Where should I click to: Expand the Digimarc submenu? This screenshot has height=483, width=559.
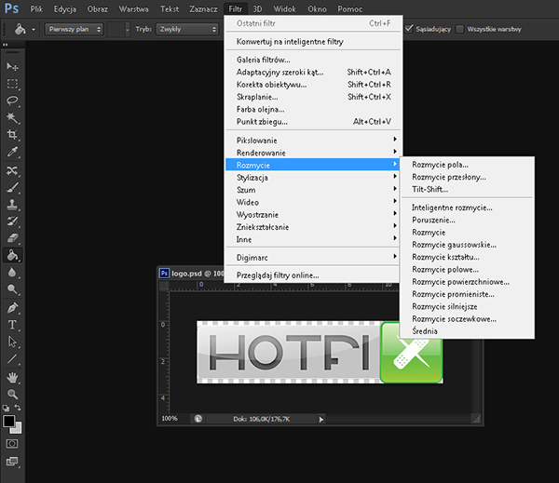pyautogui.click(x=314, y=258)
